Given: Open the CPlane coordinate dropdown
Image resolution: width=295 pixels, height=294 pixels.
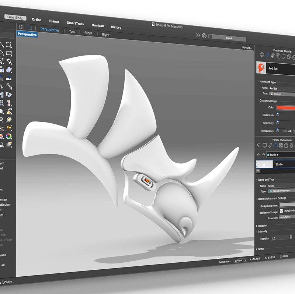Looking at the screenshot, I should (x=240, y=261).
